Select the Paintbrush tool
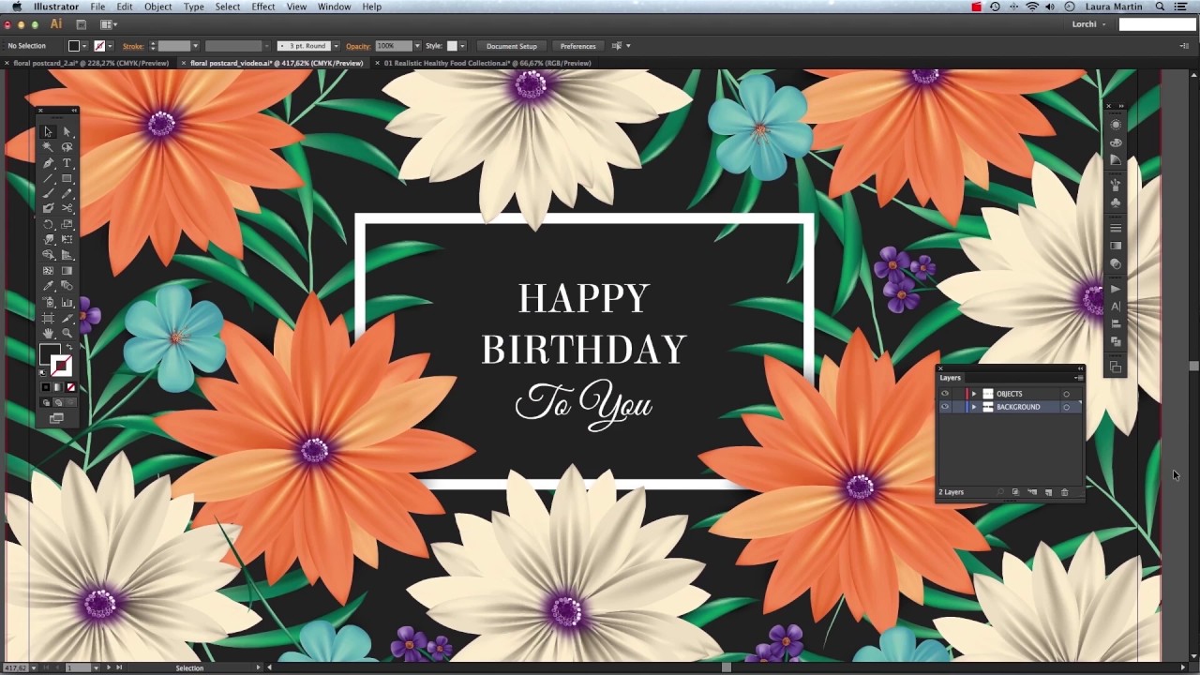 click(x=47, y=193)
